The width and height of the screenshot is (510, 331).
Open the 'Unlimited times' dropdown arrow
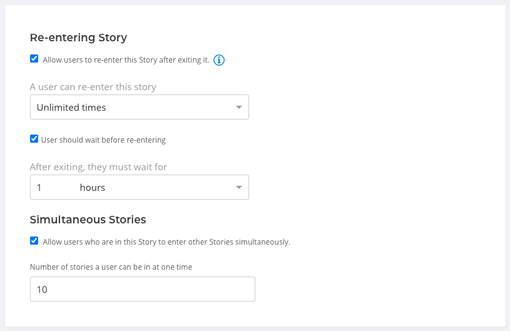tap(239, 107)
